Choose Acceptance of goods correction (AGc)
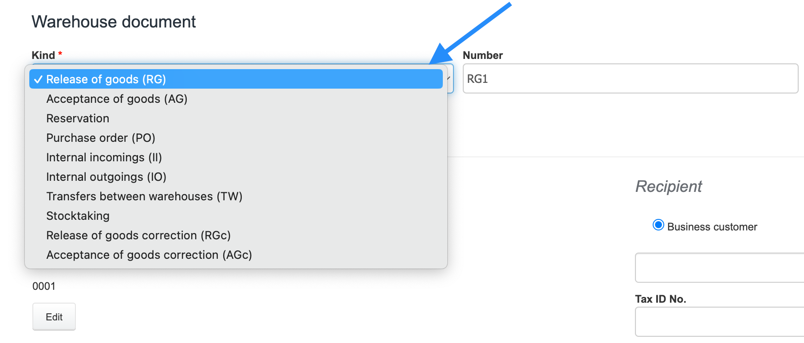The image size is (804, 343). click(x=149, y=255)
